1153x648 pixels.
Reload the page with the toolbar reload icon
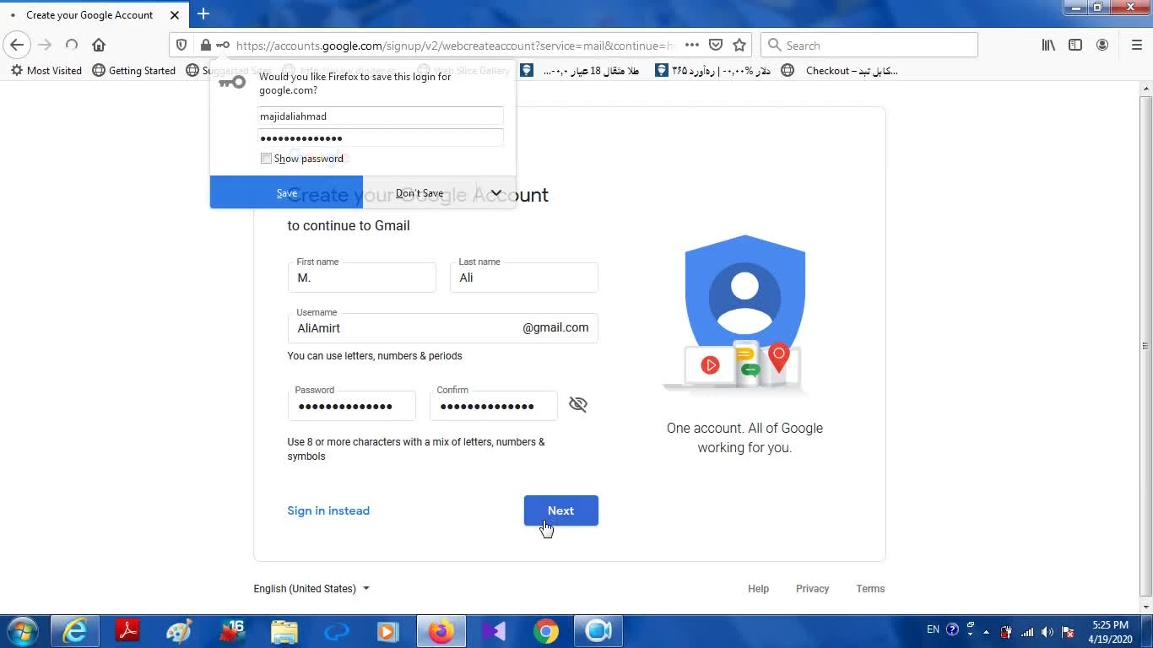[x=72, y=46]
